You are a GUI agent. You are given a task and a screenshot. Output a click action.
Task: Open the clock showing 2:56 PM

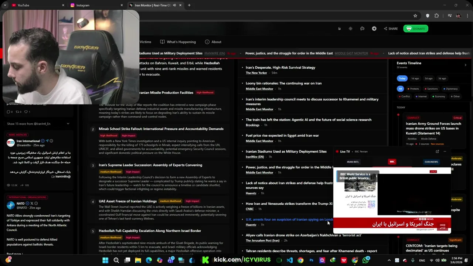457,260
